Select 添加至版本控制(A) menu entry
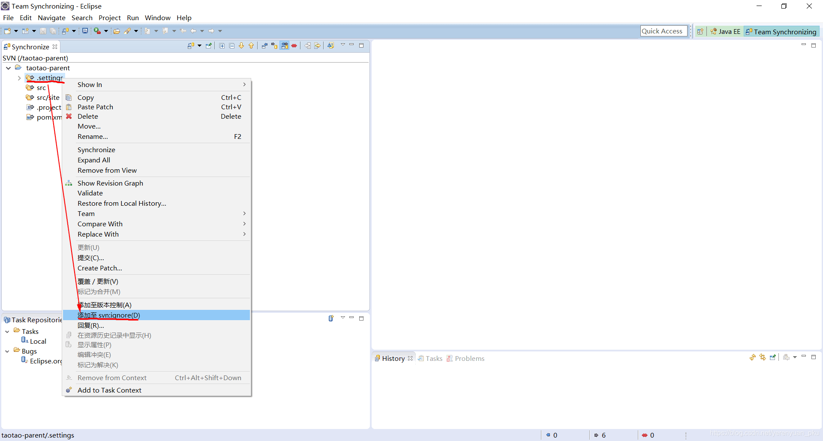 tap(156, 305)
